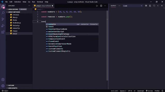Pick CloseEvent from suggestions

[x=72, y=41]
